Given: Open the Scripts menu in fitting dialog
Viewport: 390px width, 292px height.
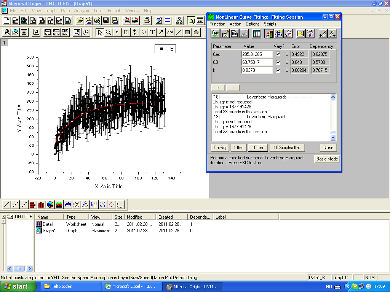Looking at the screenshot, I should (x=270, y=24).
